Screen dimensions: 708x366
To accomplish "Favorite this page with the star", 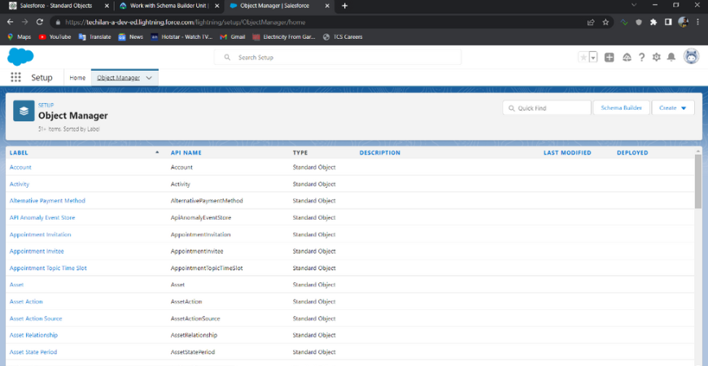I will pos(583,57).
